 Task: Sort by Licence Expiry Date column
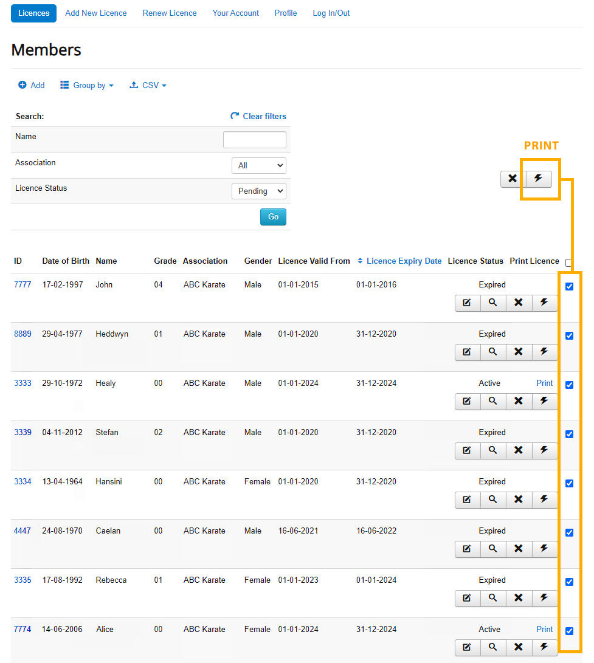click(x=403, y=261)
